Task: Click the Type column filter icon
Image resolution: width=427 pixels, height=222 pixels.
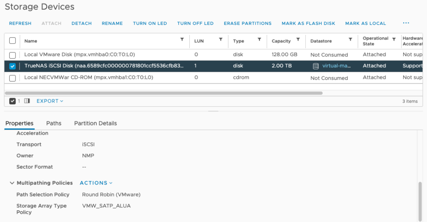Action: (x=259, y=39)
